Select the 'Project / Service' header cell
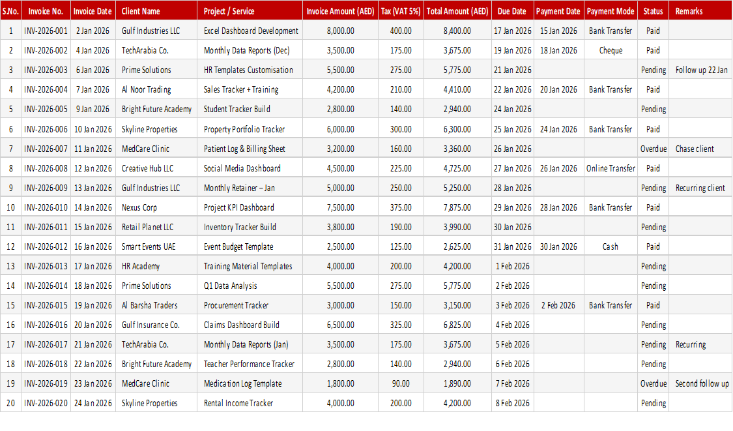 tap(250, 11)
